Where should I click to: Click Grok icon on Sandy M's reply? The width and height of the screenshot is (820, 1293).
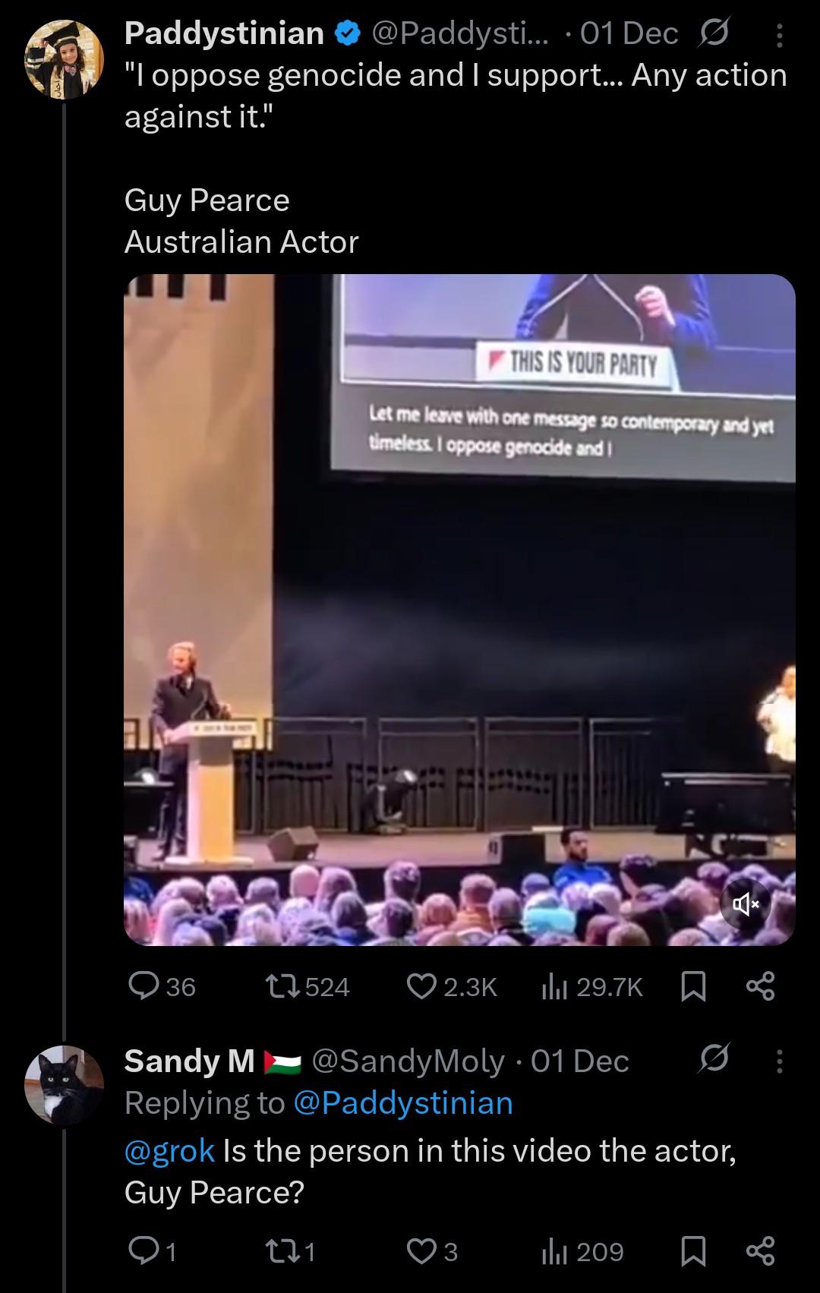714,1060
